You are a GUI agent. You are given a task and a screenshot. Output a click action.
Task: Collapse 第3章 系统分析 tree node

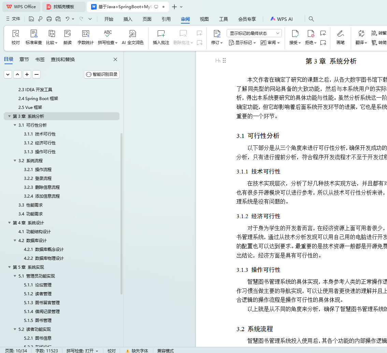click(9, 116)
